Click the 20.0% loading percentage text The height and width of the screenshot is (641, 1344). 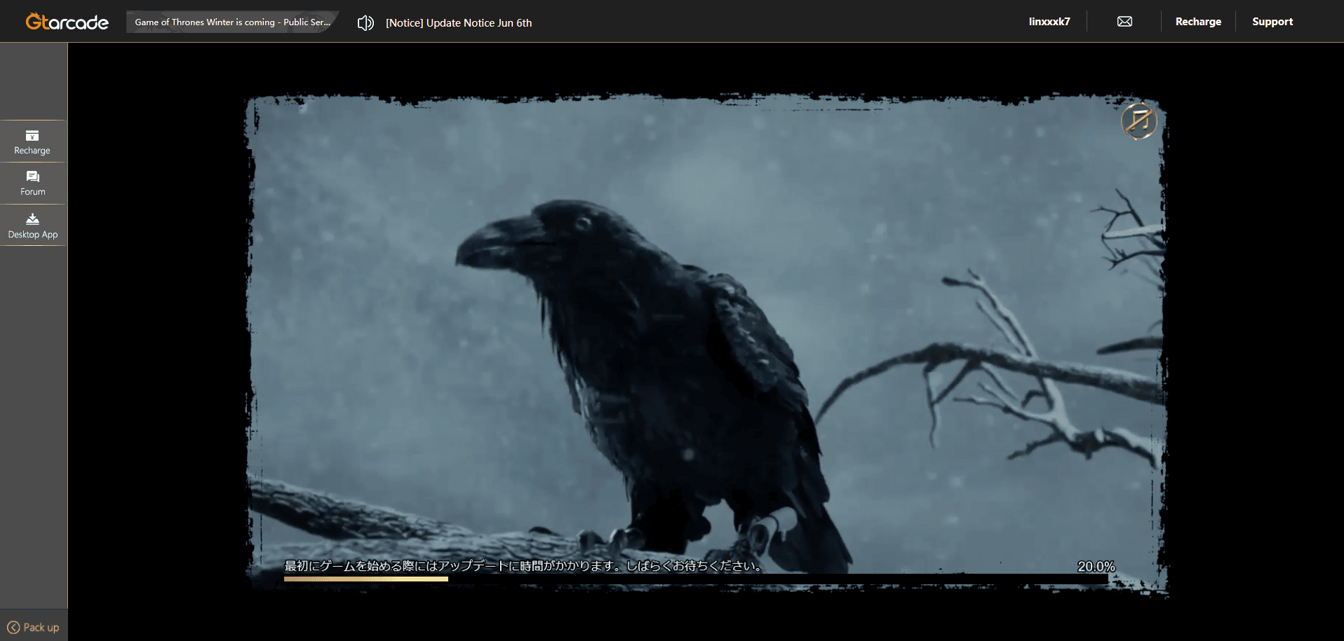point(1096,566)
